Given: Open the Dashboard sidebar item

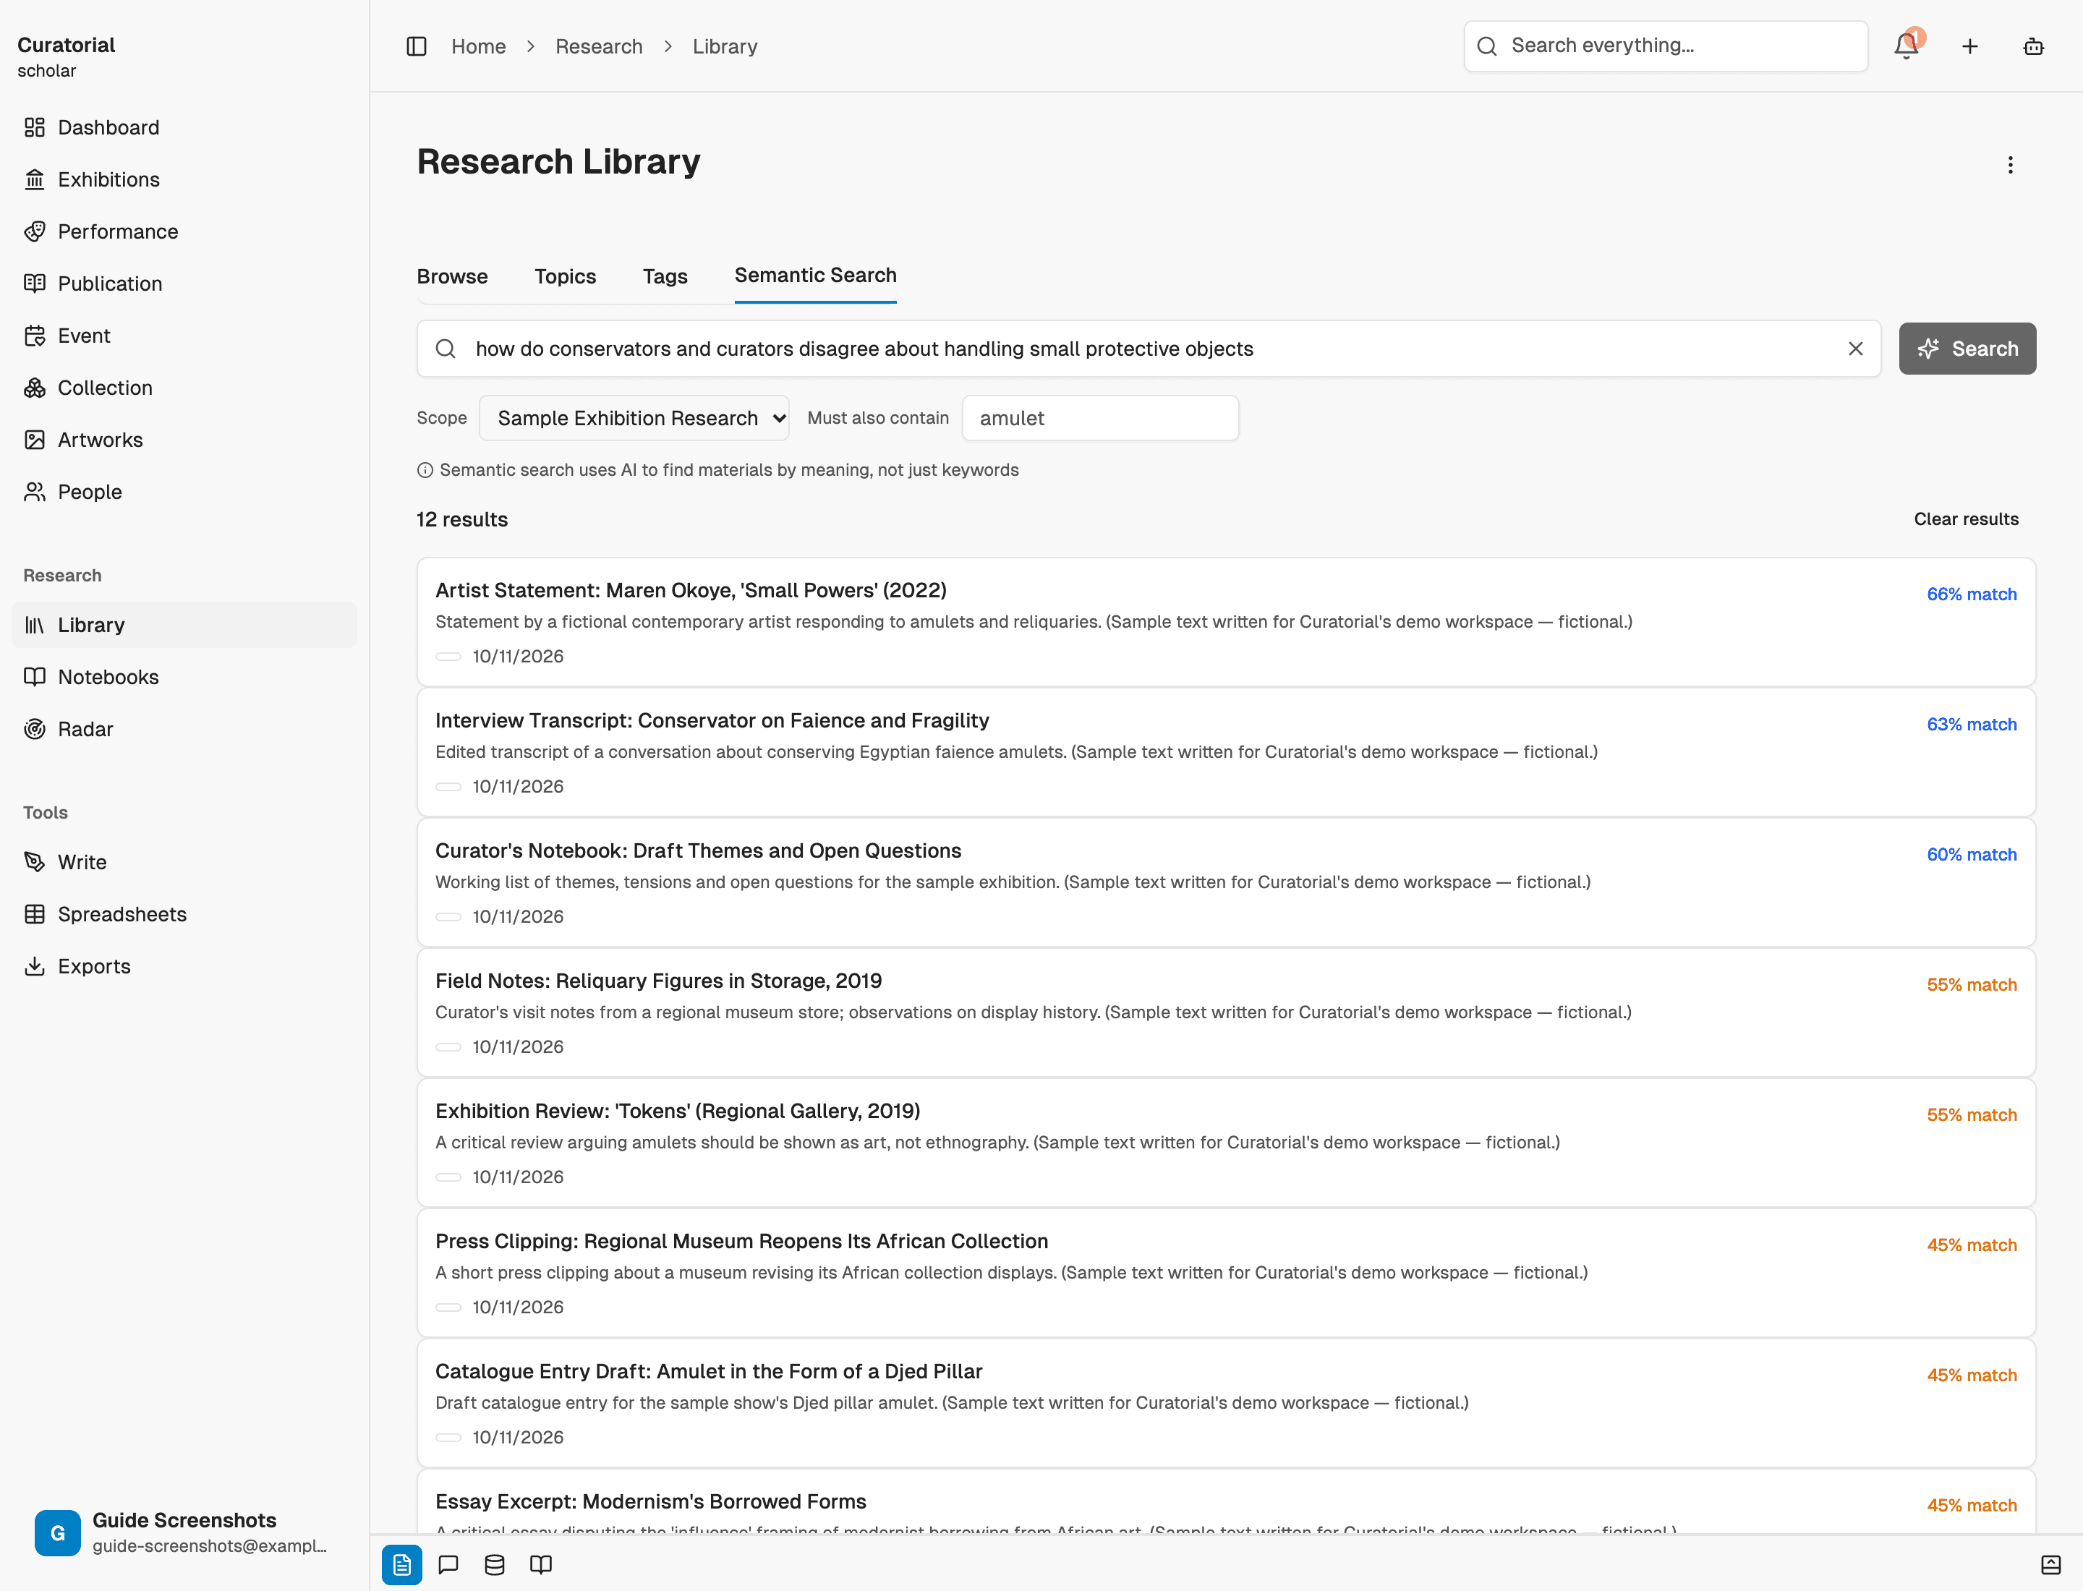Looking at the screenshot, I should pyautogui.click(x=184, y=127).
